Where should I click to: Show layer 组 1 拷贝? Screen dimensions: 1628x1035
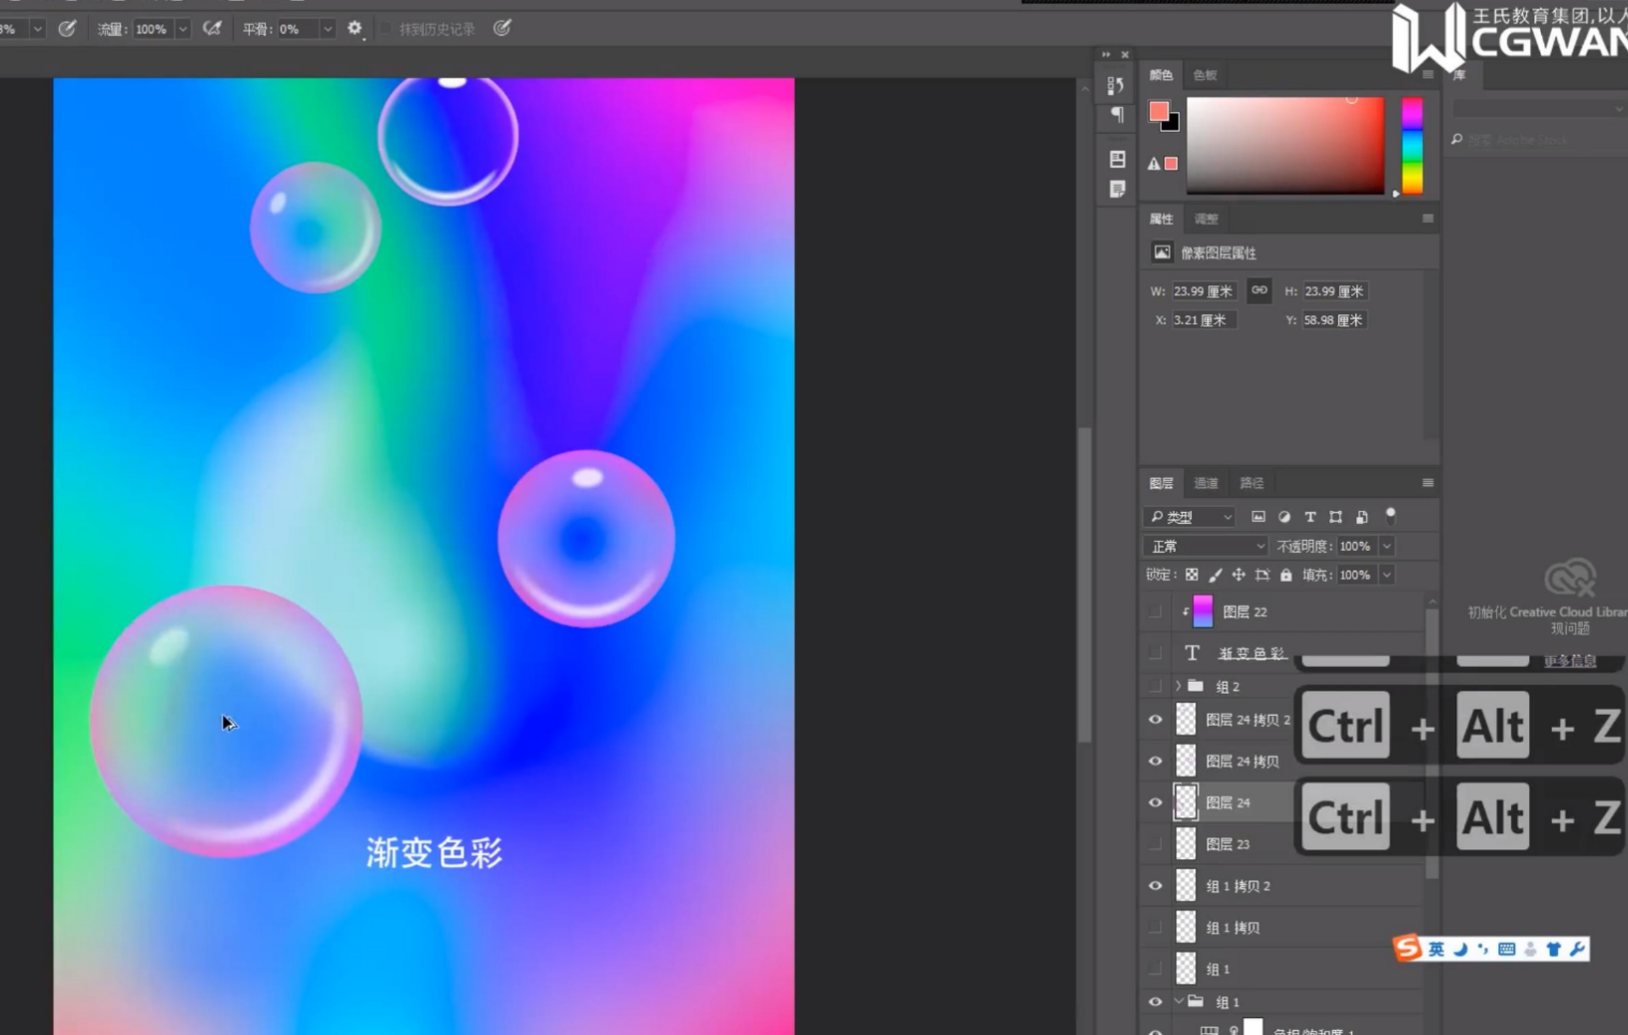coord(1156,928)
